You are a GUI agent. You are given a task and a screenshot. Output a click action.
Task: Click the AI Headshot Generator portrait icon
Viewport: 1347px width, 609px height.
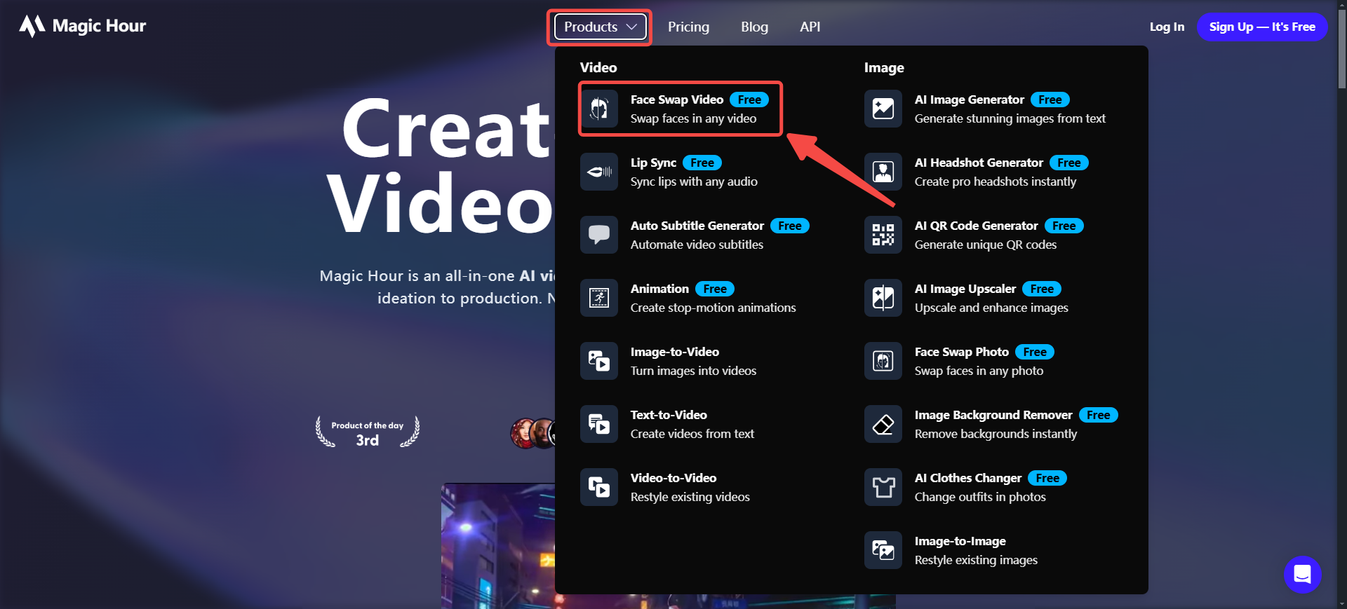point(883,172)
